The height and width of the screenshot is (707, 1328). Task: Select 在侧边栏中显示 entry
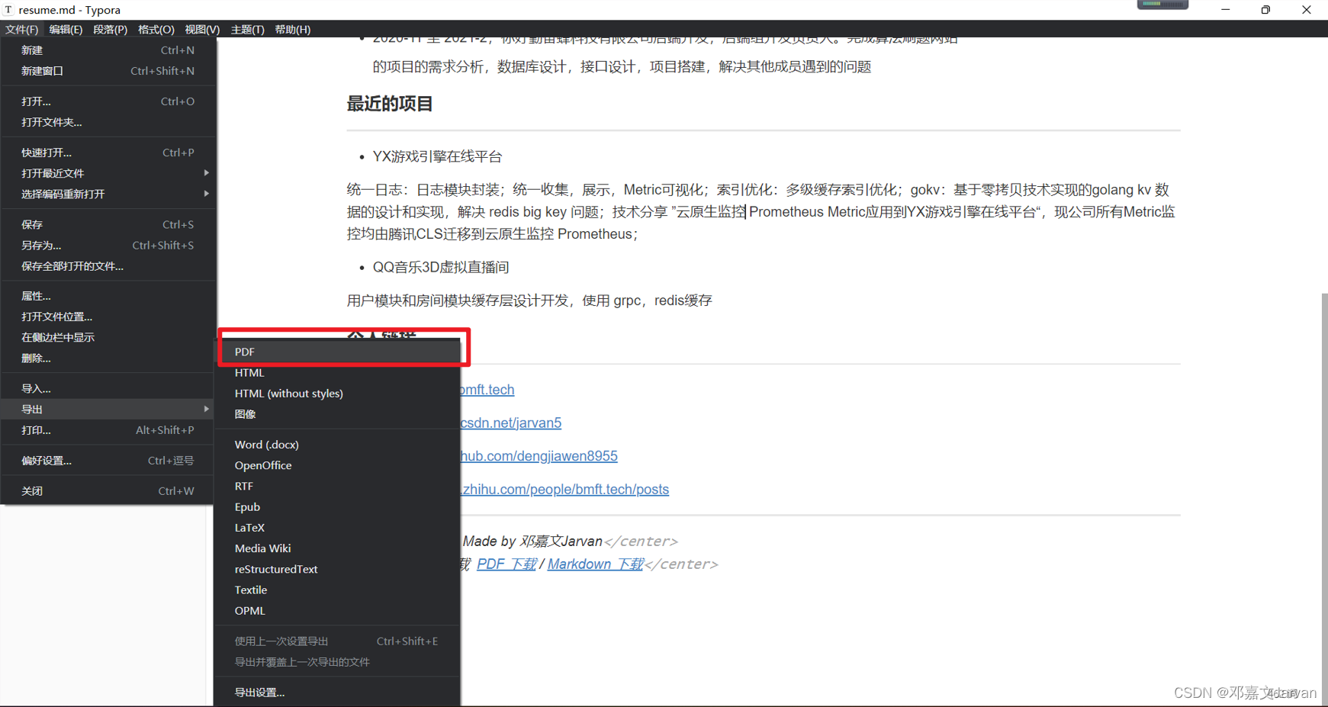pos(108,337)
